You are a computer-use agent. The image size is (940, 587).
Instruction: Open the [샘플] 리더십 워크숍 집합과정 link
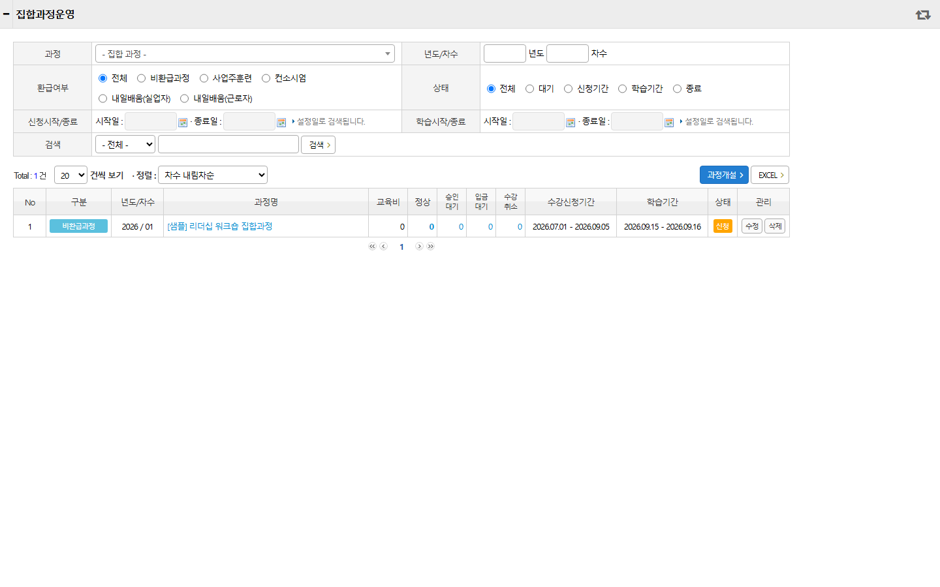(x=219, y=226)
